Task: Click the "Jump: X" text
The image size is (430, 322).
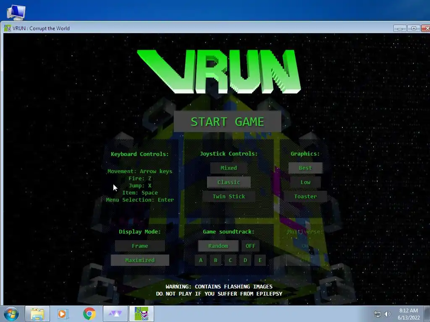Action: point(140,185)
